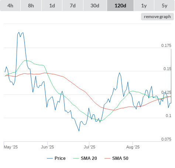This screenshot has height=168, width=175.
Task: Click the May '25 axis label
Action: 11,147
